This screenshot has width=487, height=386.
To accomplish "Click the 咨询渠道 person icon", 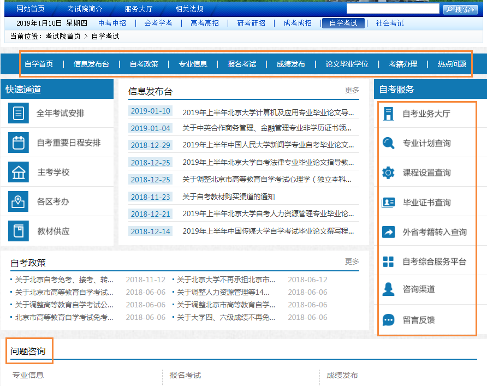I will click(x=388, y=289).
